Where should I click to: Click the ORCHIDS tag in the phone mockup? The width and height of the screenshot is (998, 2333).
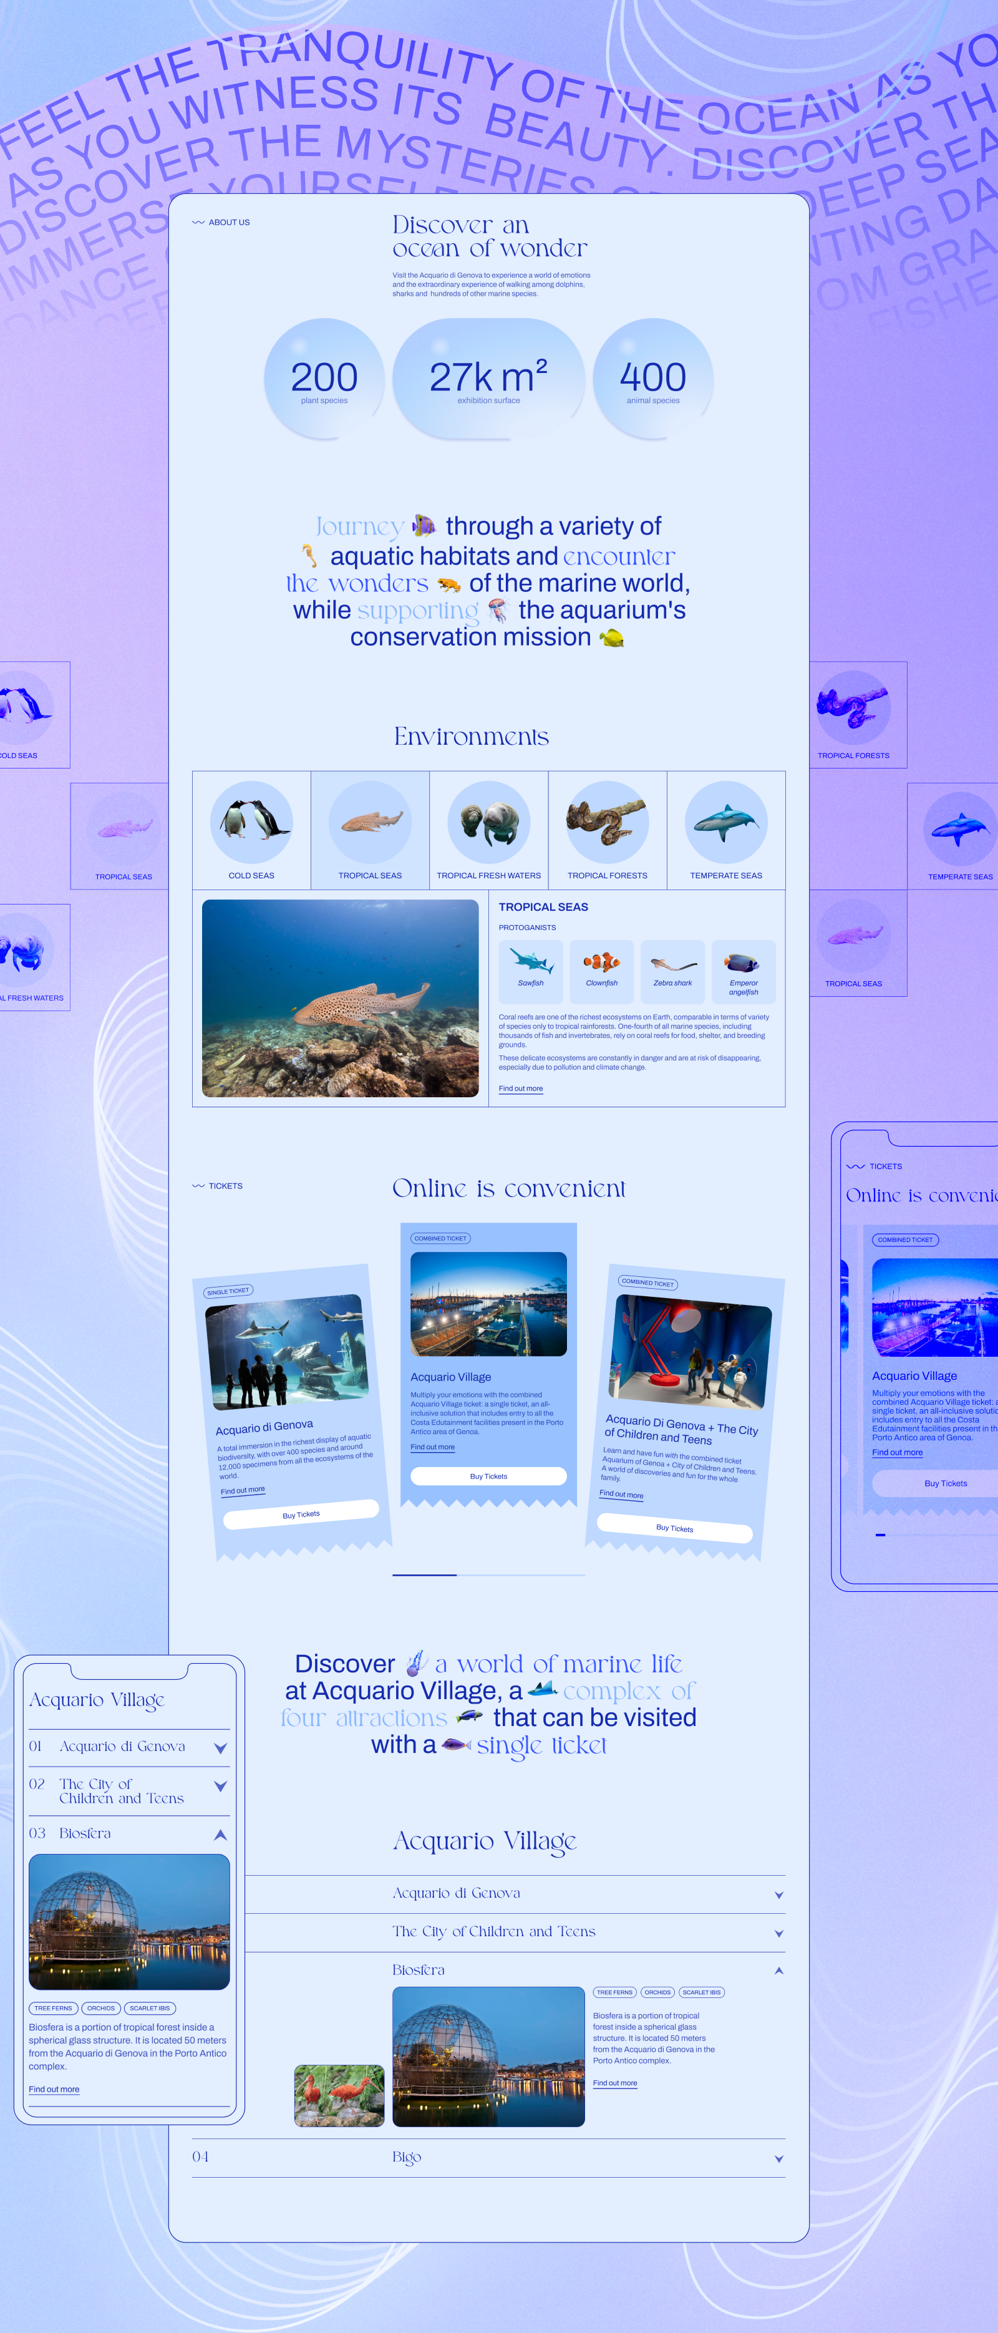point(102,2008)
